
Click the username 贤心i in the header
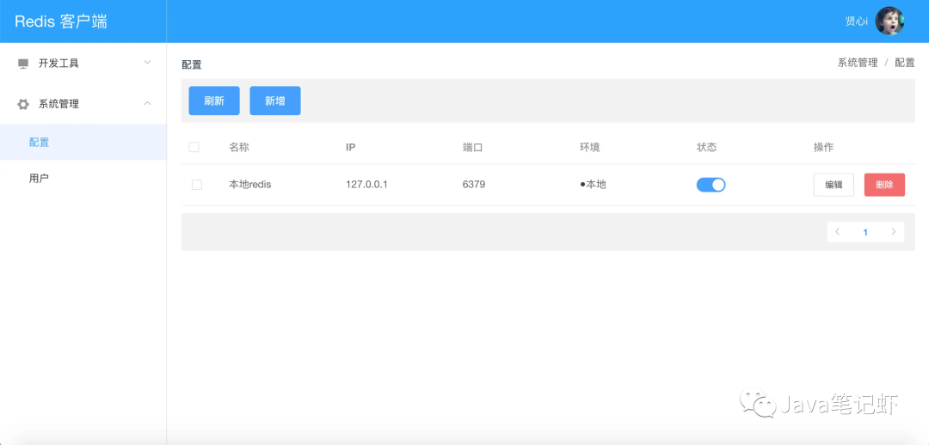(857, 21)
